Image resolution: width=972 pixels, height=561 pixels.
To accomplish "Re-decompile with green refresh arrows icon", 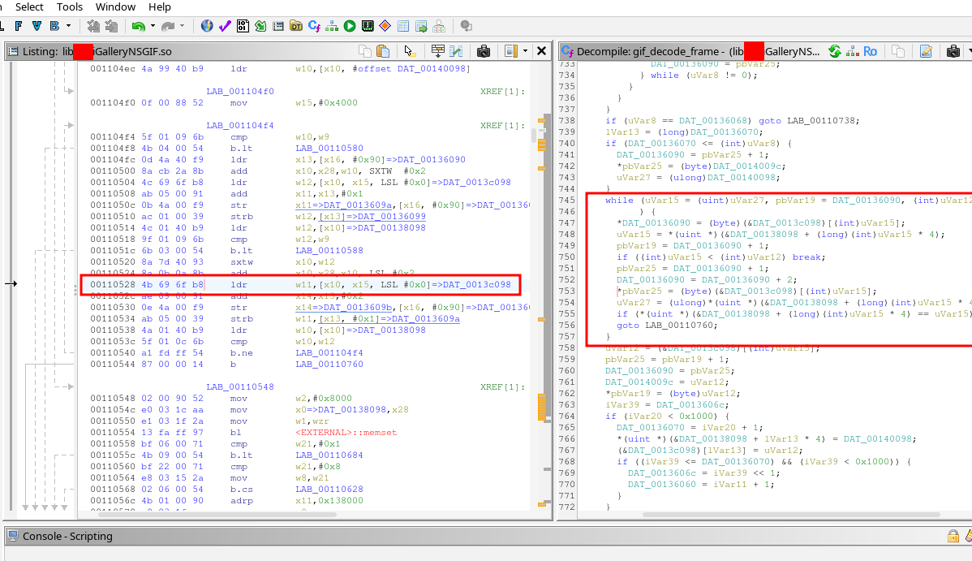I will coord(834,51).
